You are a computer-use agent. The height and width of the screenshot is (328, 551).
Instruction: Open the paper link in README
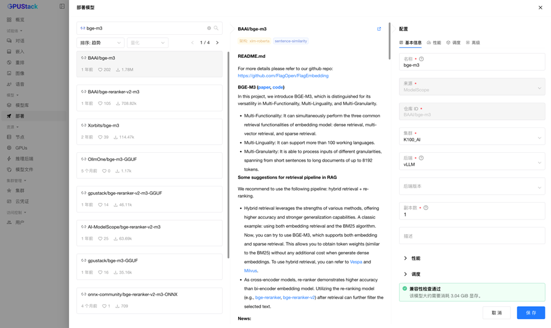click(264, 87)
